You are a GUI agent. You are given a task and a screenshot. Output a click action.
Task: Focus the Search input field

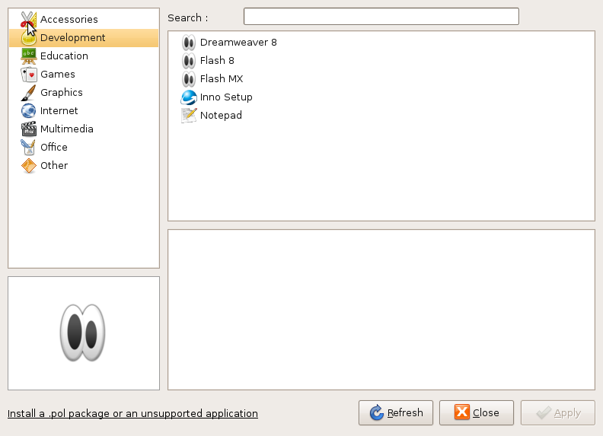381,17
